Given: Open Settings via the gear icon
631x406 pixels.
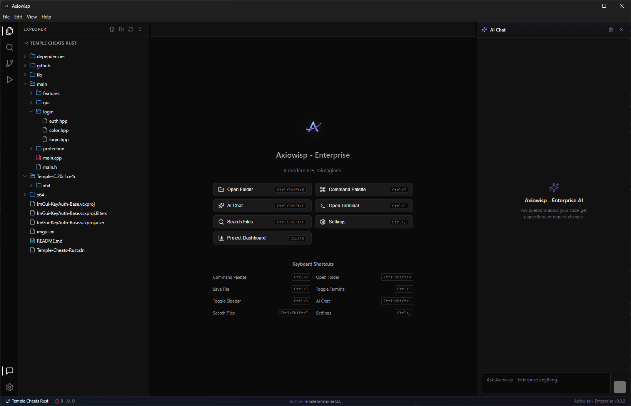Looking at the screenshot, I should tap(9, 387).
